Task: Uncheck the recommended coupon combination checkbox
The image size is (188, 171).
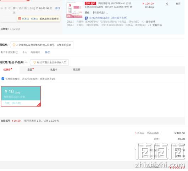Action: (3, 79)
